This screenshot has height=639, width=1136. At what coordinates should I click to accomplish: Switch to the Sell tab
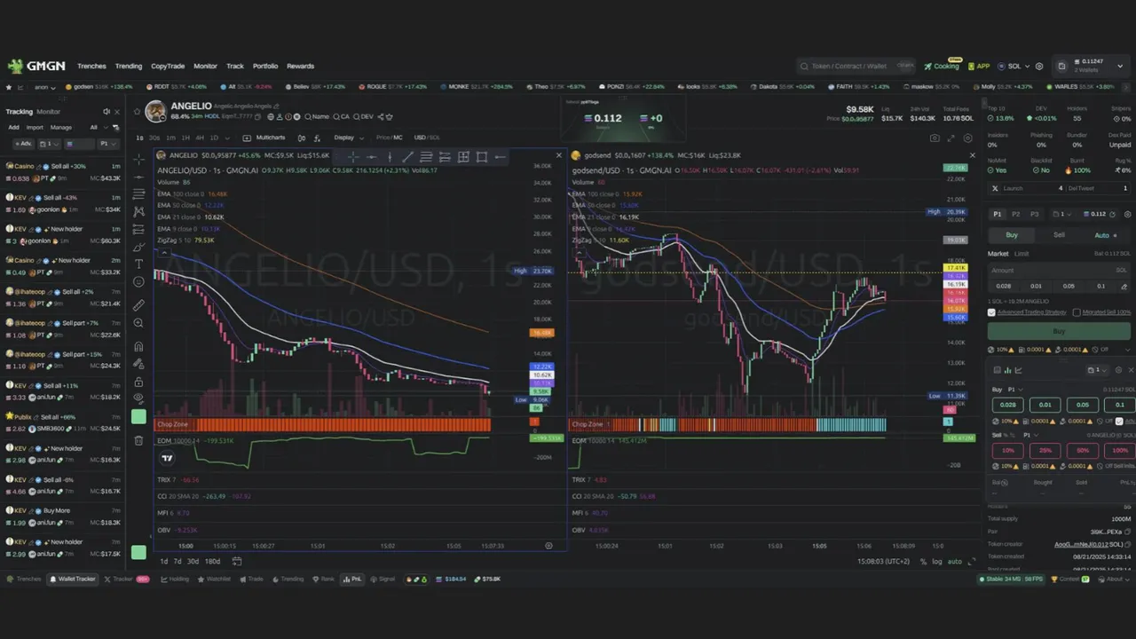click(1059, 235)
